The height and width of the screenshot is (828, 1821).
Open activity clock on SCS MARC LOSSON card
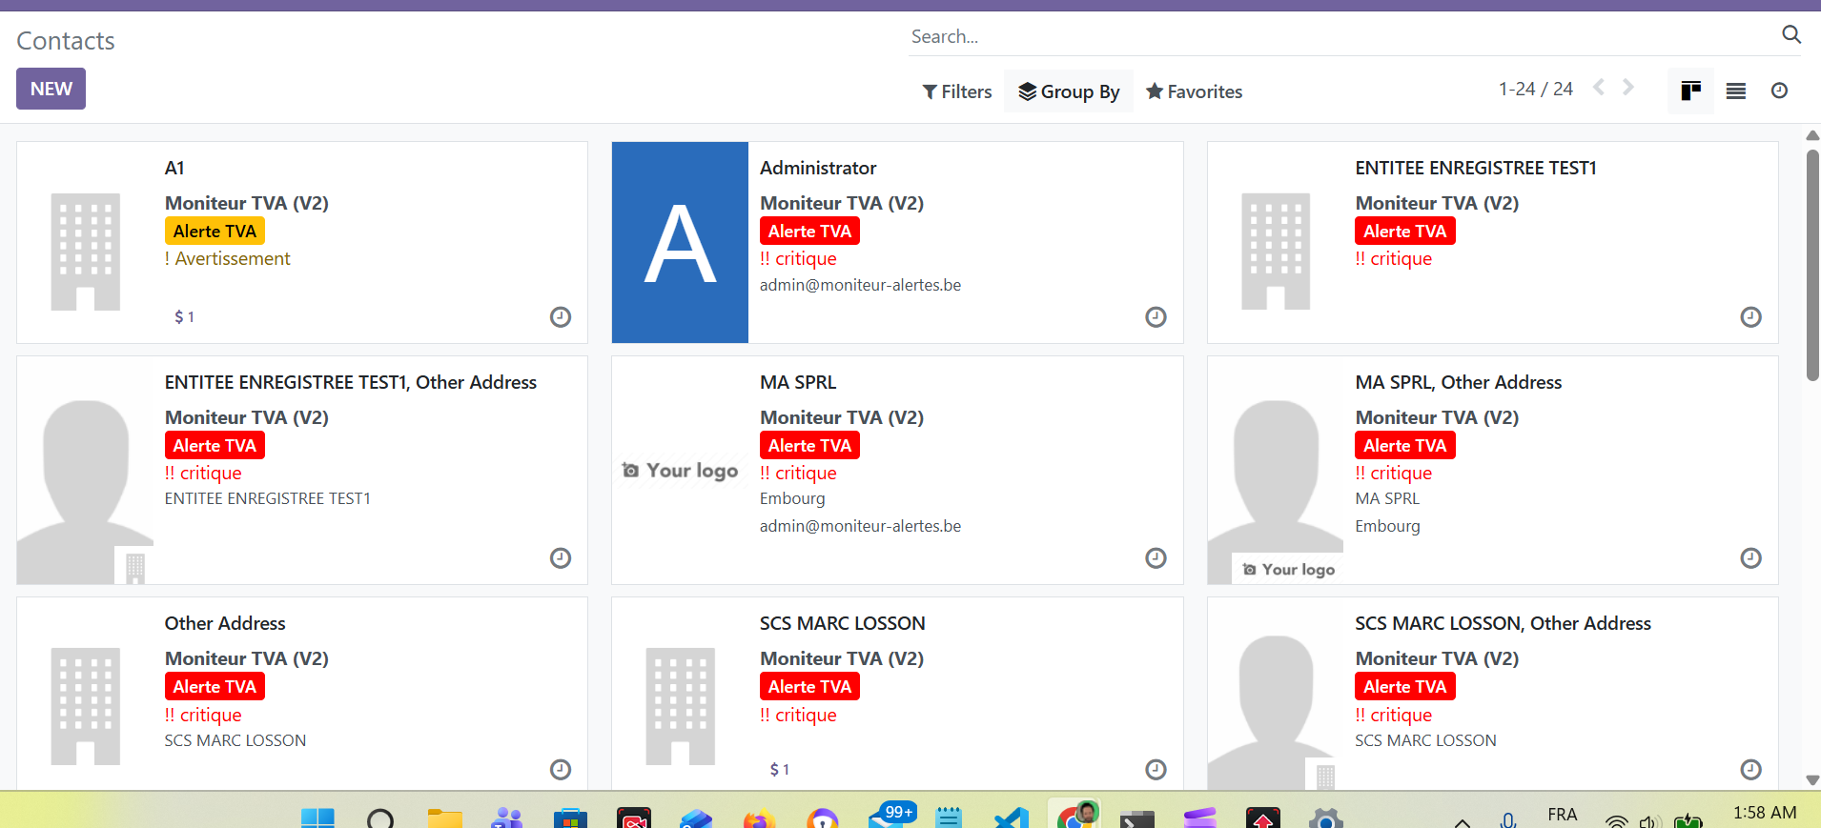1156,770
